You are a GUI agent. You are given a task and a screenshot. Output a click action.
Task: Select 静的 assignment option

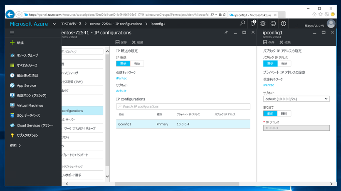click(284, 113)
